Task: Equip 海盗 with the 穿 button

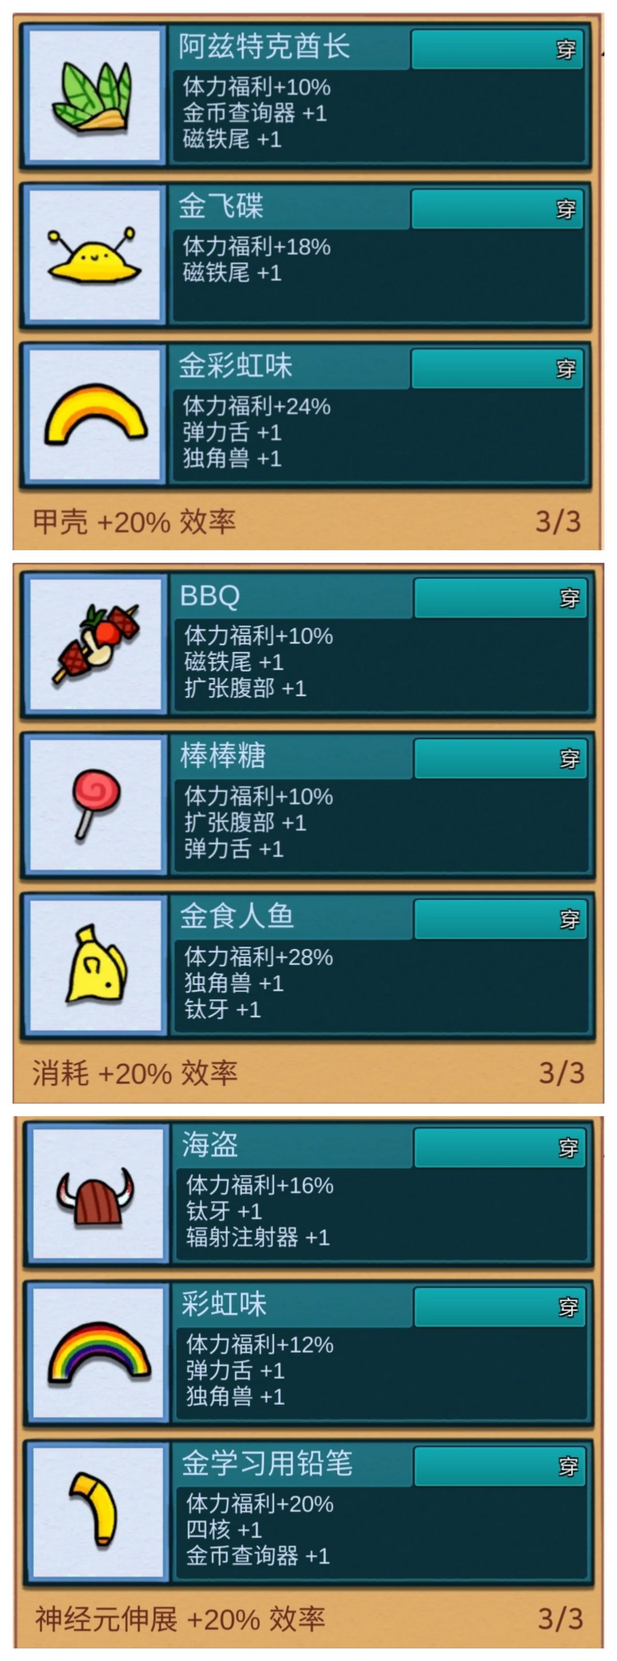Action: click(500, 1148)
